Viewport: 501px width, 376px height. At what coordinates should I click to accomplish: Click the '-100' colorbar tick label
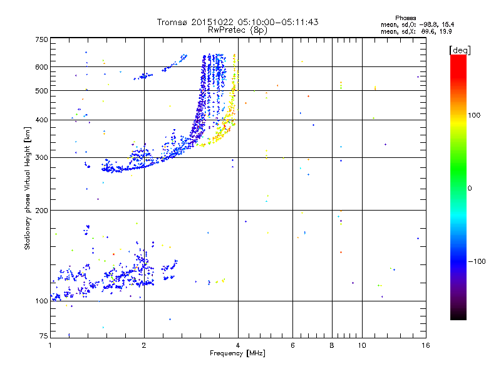477,261
